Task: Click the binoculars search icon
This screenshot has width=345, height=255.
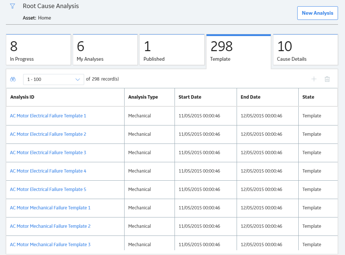Action: (x=13, y=79)
